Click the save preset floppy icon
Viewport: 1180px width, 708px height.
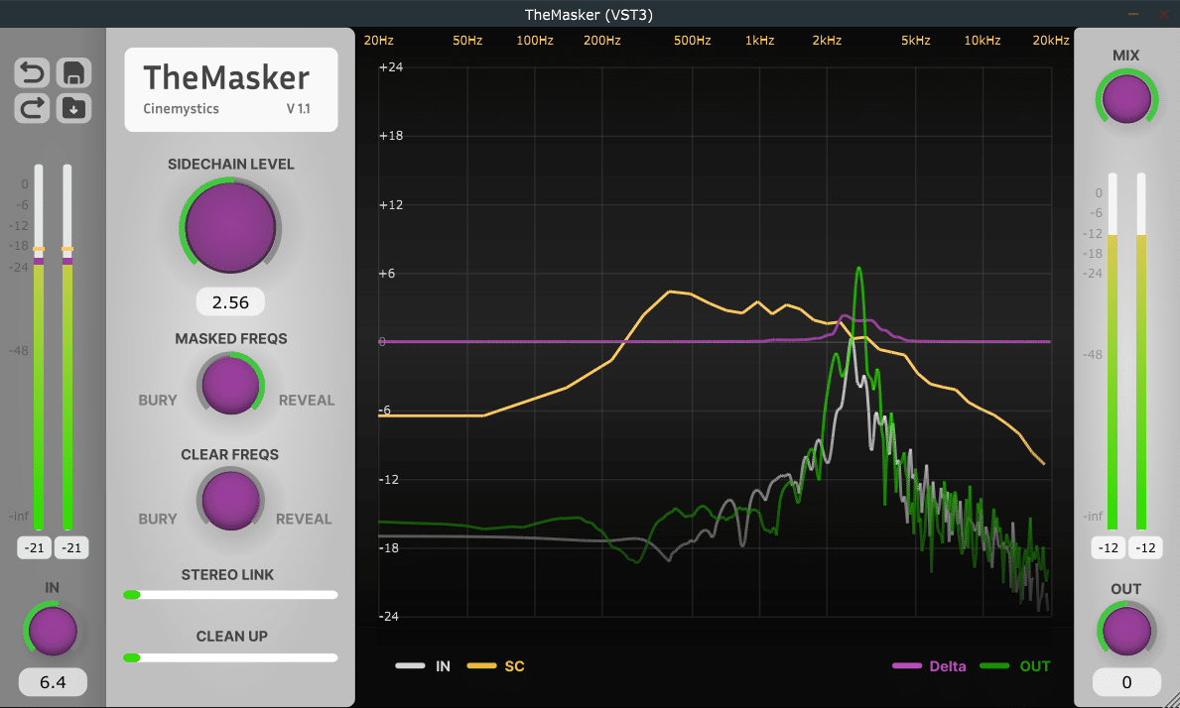point(73,73)
